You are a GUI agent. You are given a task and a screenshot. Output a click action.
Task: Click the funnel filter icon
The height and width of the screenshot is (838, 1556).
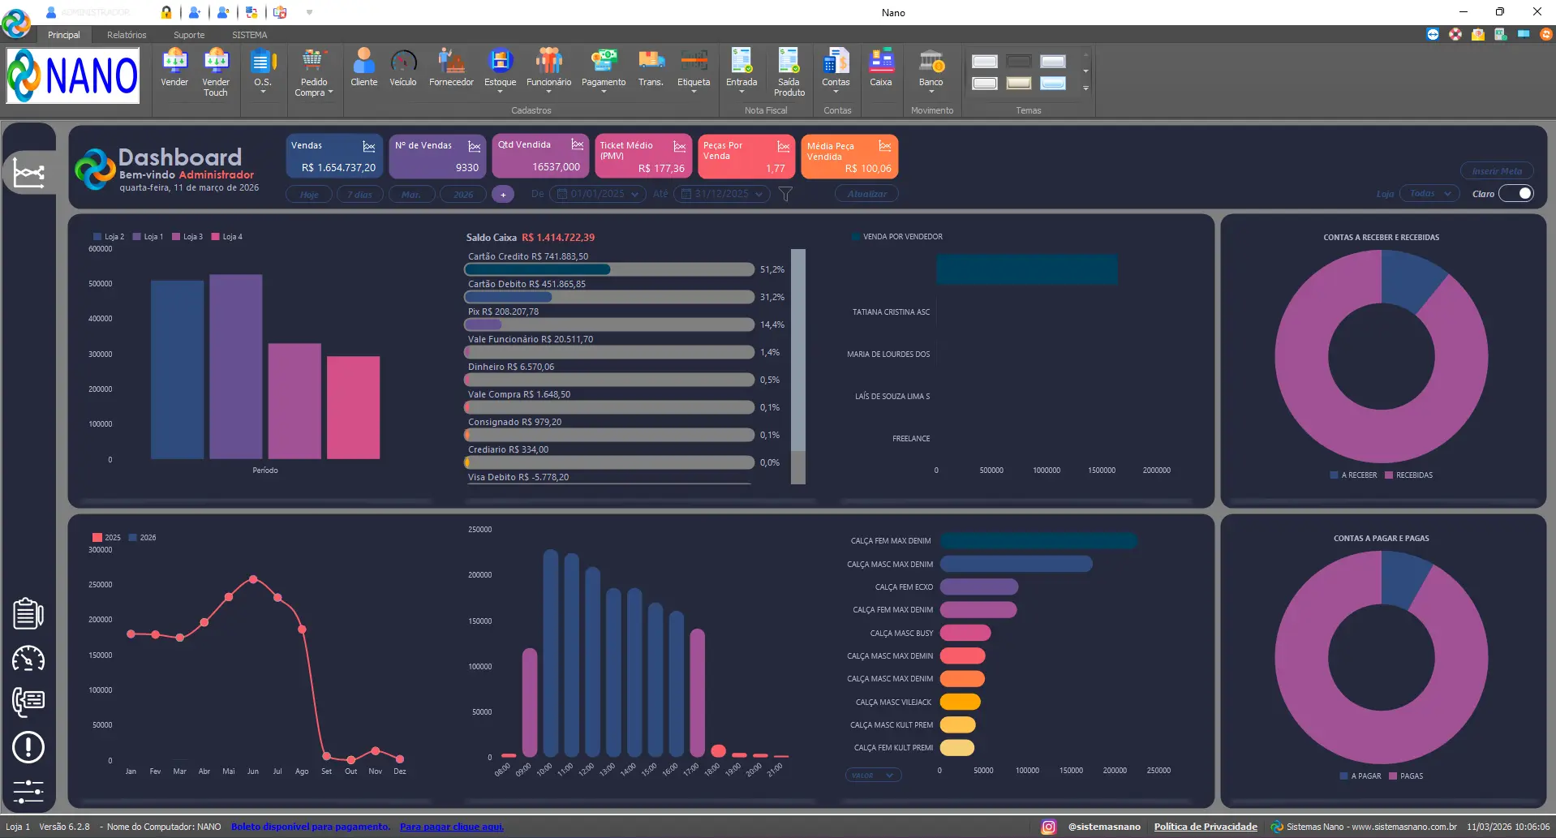(785, 194)
